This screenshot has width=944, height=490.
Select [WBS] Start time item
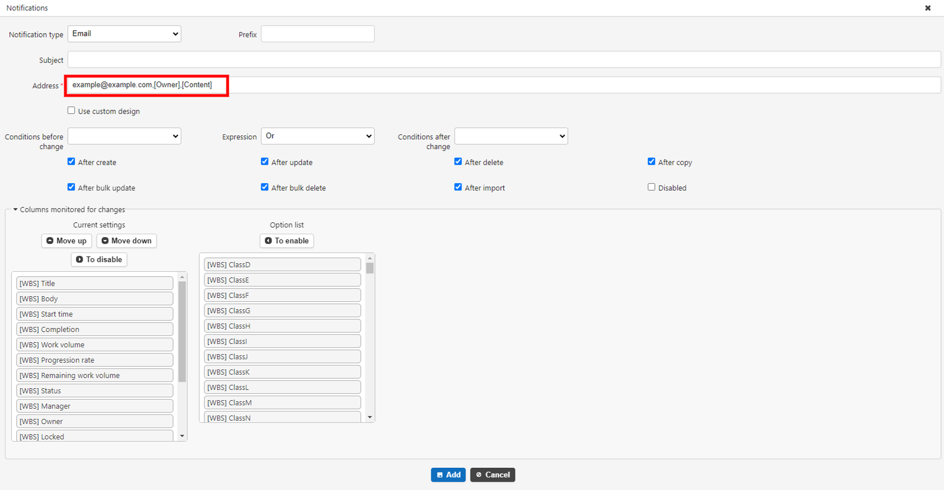(94, 314)
